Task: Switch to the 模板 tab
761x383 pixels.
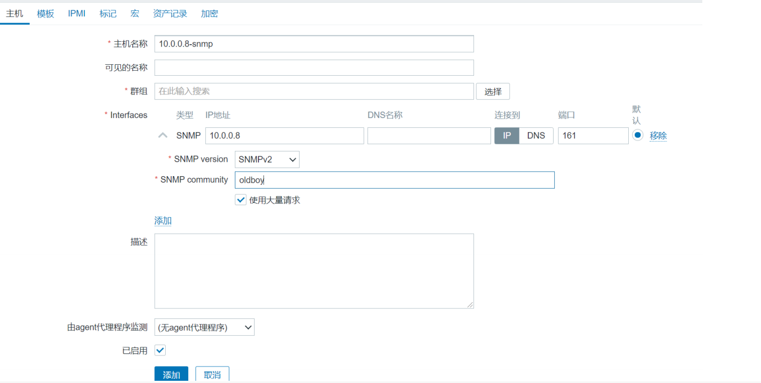Action: tap(46, 14)
